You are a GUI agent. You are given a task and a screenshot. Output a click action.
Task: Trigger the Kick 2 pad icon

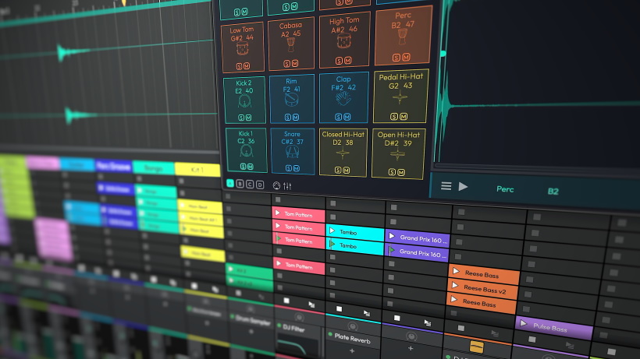coord(244,102)
